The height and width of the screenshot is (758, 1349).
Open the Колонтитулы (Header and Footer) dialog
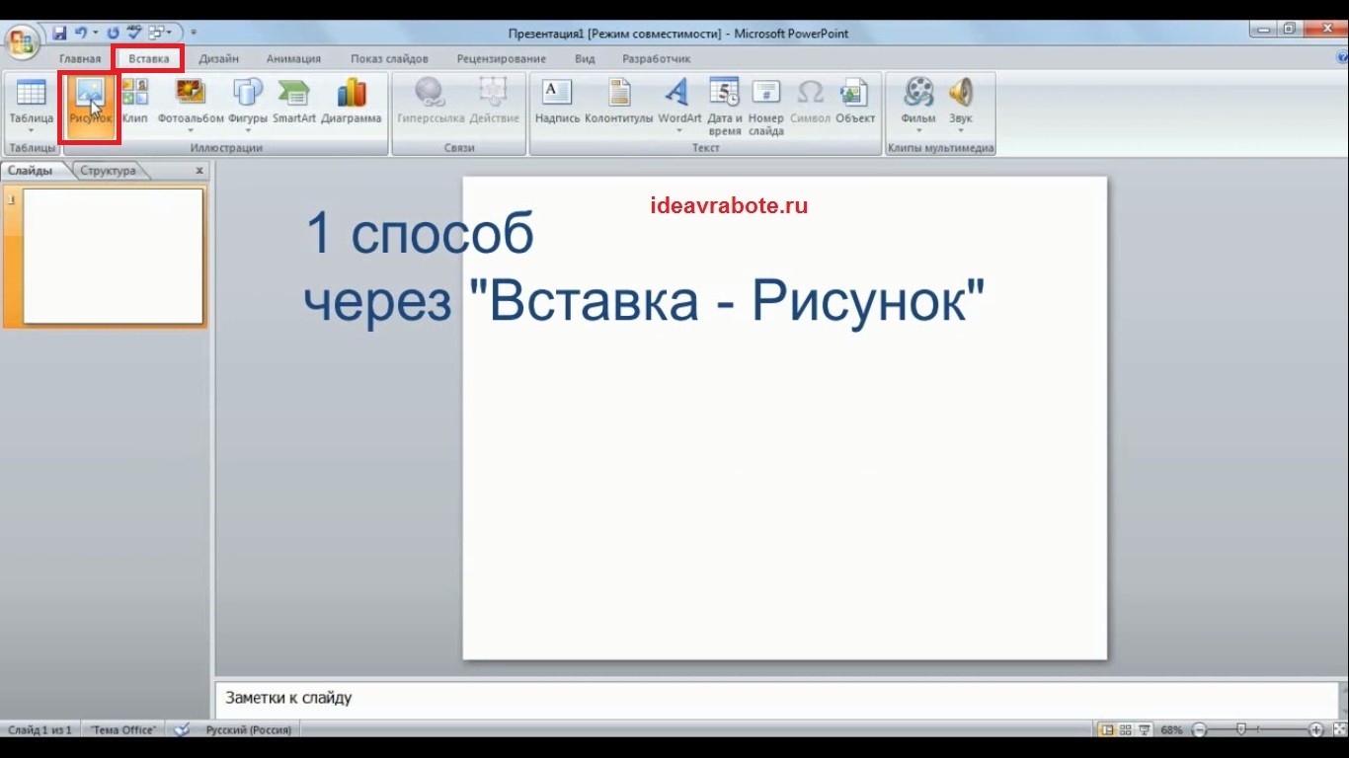pyautogui.click(x=617, y=102)
